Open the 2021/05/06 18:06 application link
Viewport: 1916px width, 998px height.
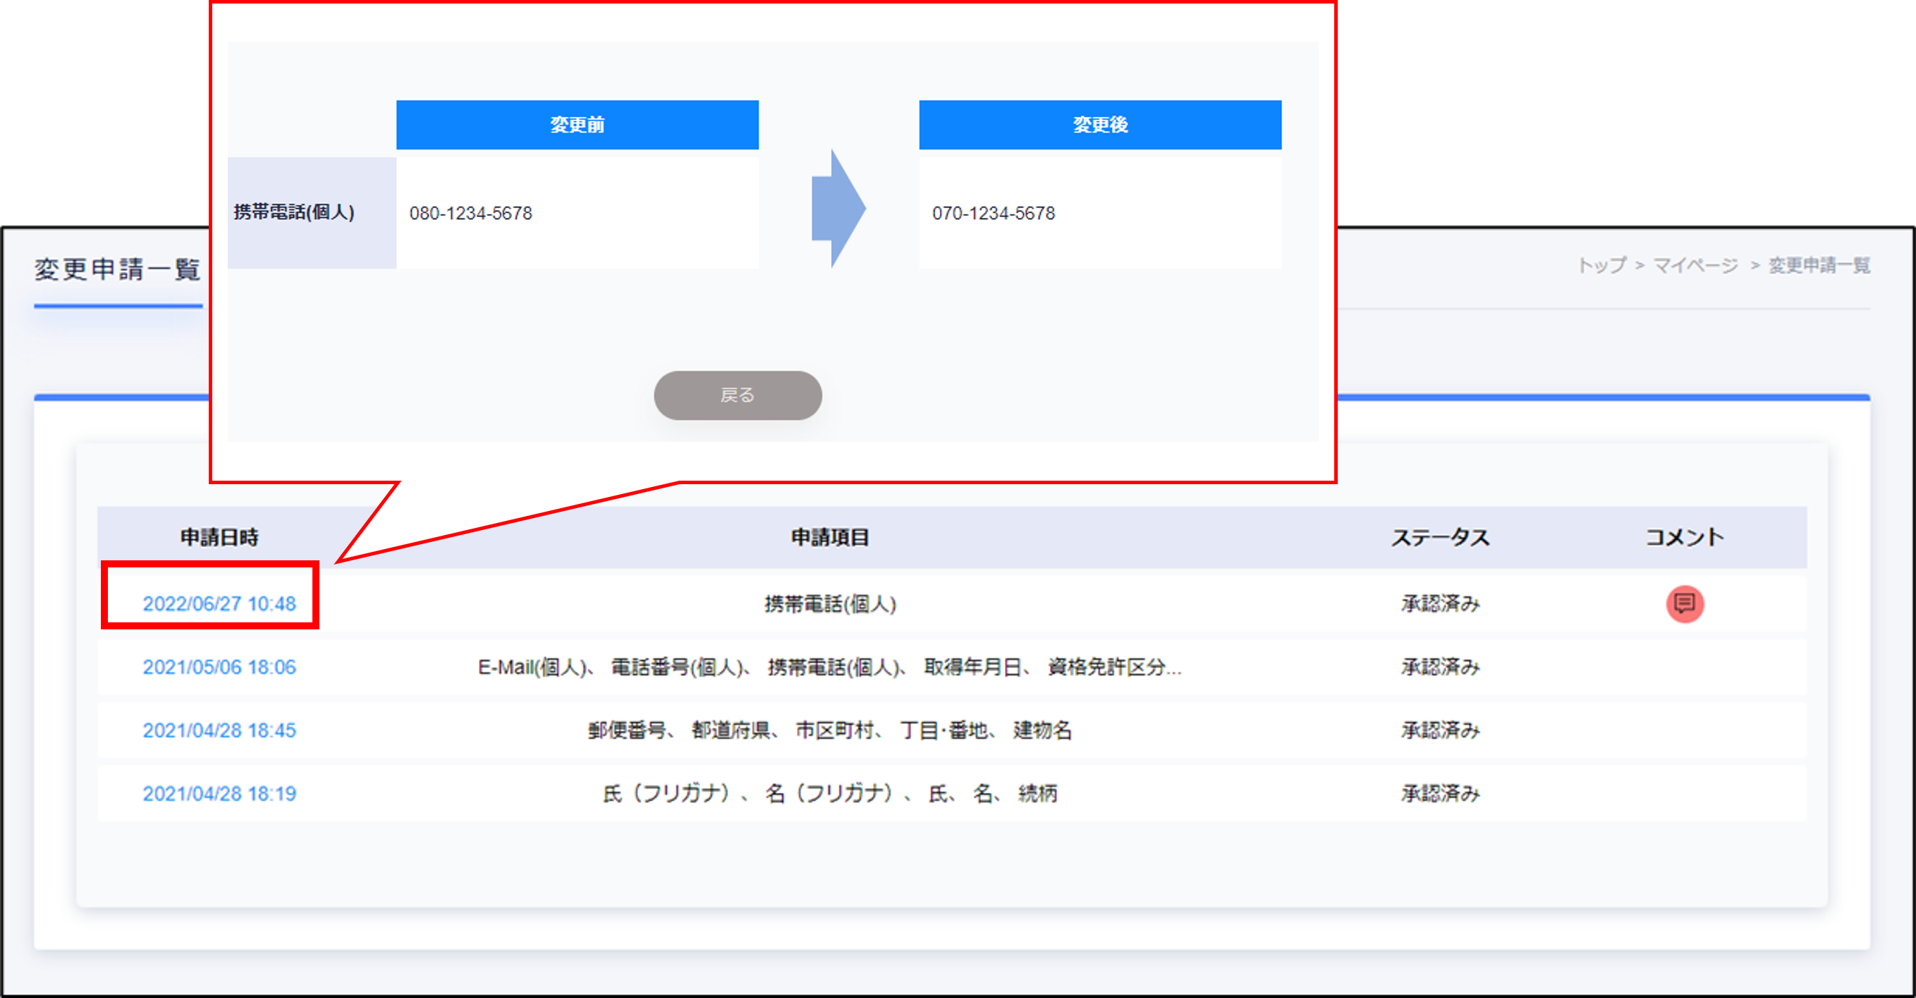219,667
